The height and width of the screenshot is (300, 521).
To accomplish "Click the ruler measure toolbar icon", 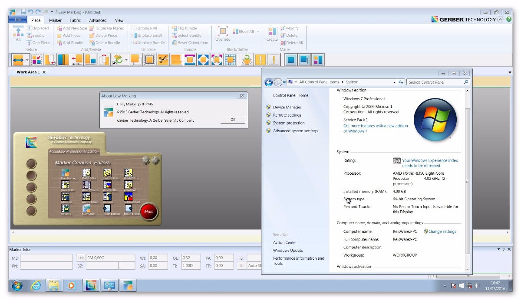I will click(77, 59).
